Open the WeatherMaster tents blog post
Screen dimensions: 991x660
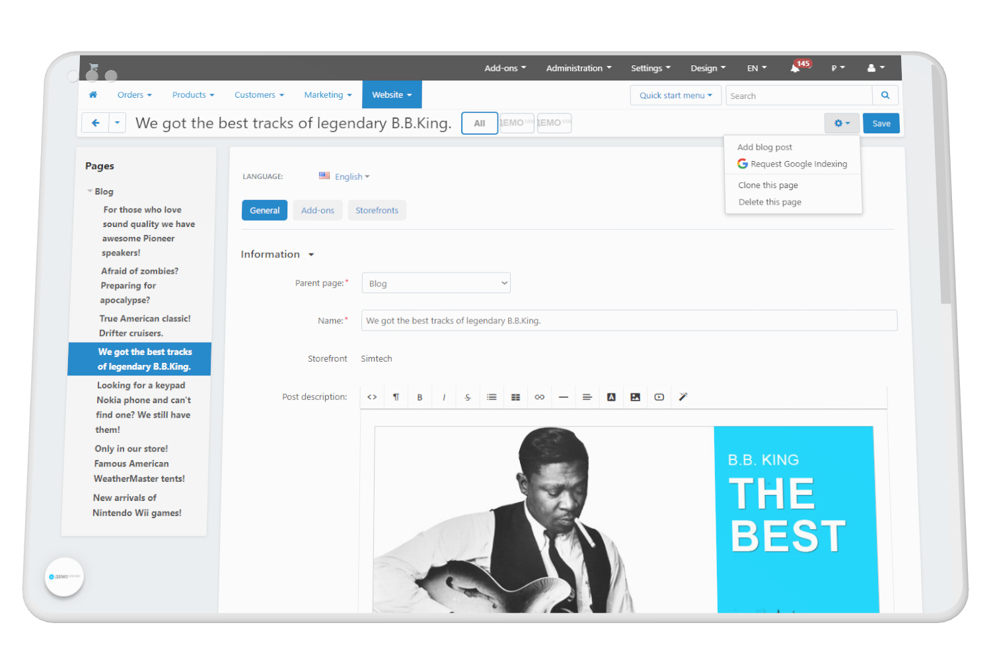pyautogui.click(x=139, y=463)
